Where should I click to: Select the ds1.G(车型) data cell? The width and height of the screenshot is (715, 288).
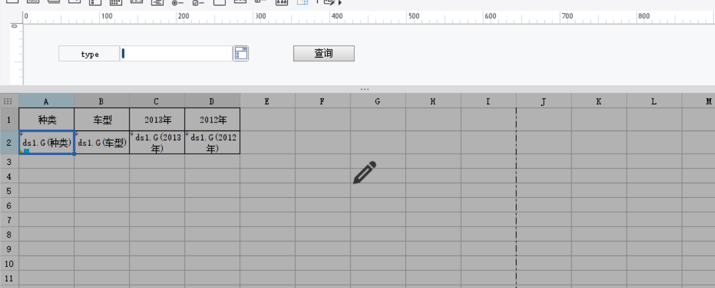tap(102, 143)
